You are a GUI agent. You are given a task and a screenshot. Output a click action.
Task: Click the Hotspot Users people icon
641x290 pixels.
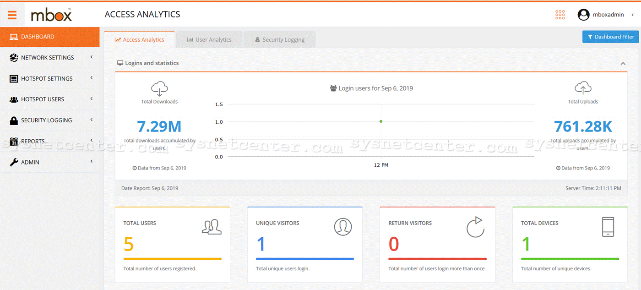14,99
